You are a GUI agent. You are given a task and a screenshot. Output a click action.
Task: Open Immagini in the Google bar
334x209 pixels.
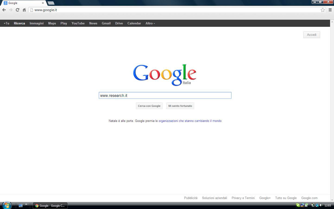37,23
